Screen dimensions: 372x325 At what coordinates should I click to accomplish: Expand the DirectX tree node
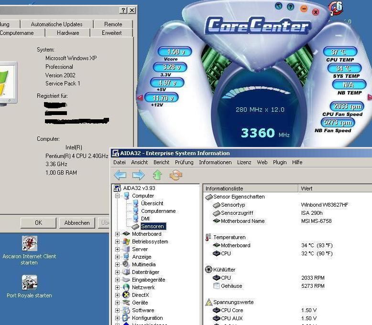[x=117, y=295]
